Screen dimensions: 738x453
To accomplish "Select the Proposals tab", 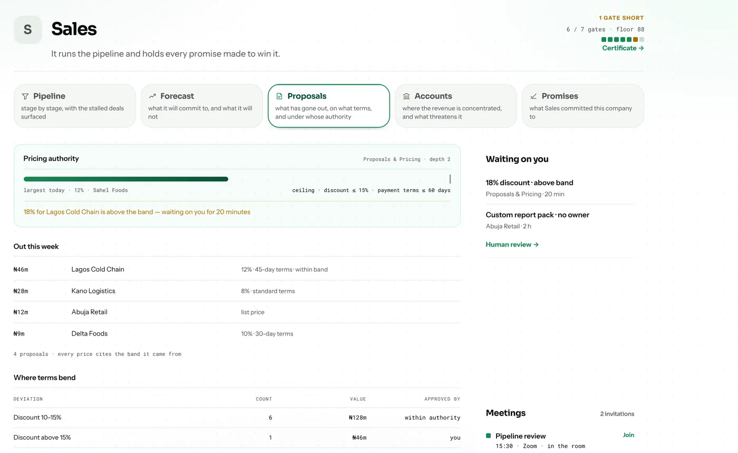I will (x=329, y=106).
